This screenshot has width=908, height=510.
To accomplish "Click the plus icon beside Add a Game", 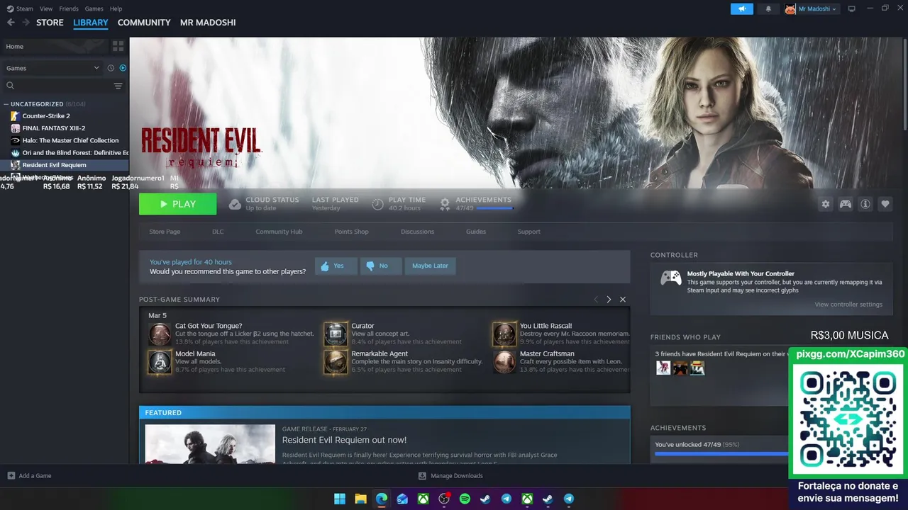I will click(11, 476).
